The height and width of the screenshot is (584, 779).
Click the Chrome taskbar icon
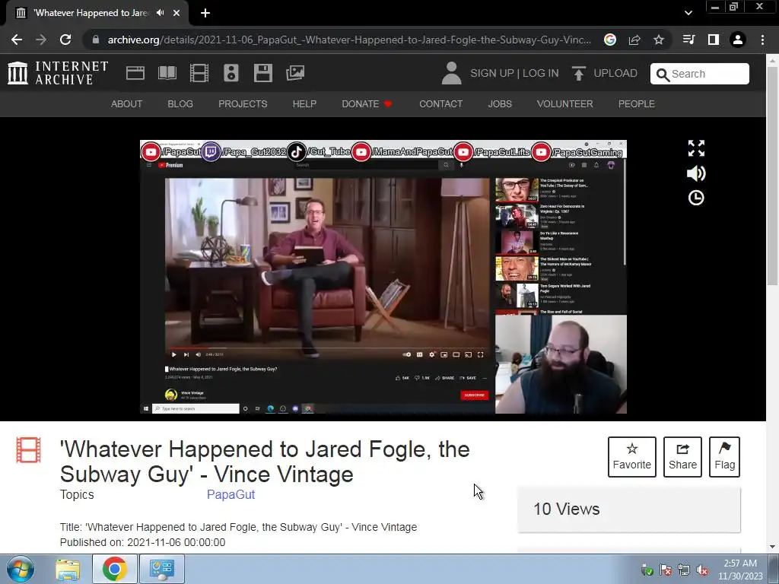115,569
